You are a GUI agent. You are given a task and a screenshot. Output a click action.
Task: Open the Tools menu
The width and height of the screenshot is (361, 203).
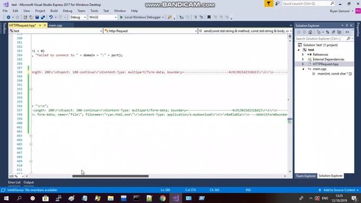(94, 11)
